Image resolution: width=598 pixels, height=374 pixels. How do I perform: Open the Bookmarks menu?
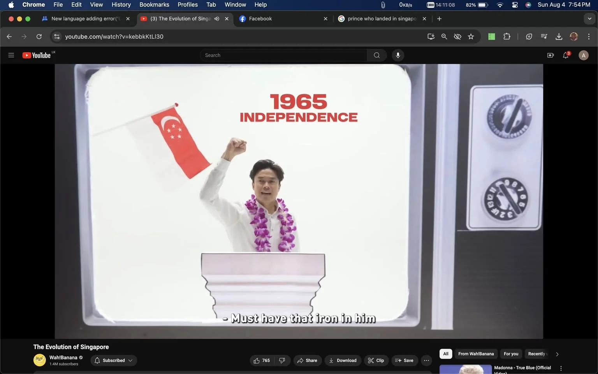tap(154, 5)
